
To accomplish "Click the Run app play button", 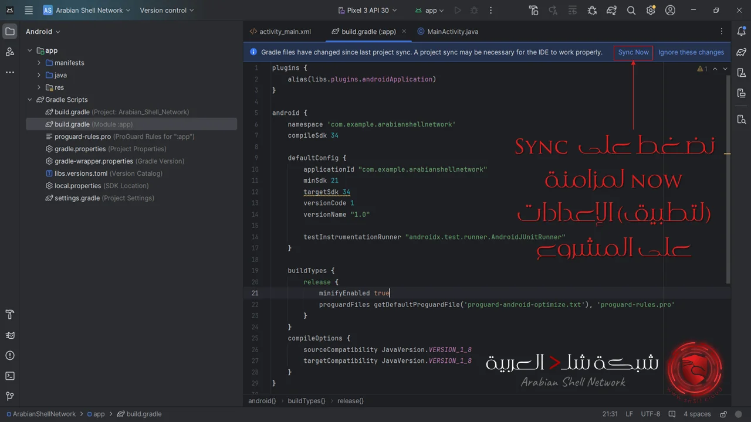I will pyautogui.click(x=458, y=11).
